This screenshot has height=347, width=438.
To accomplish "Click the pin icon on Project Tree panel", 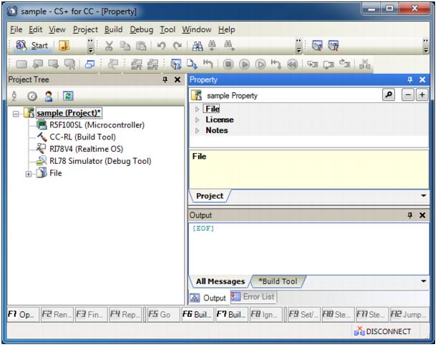I will 165,79.
